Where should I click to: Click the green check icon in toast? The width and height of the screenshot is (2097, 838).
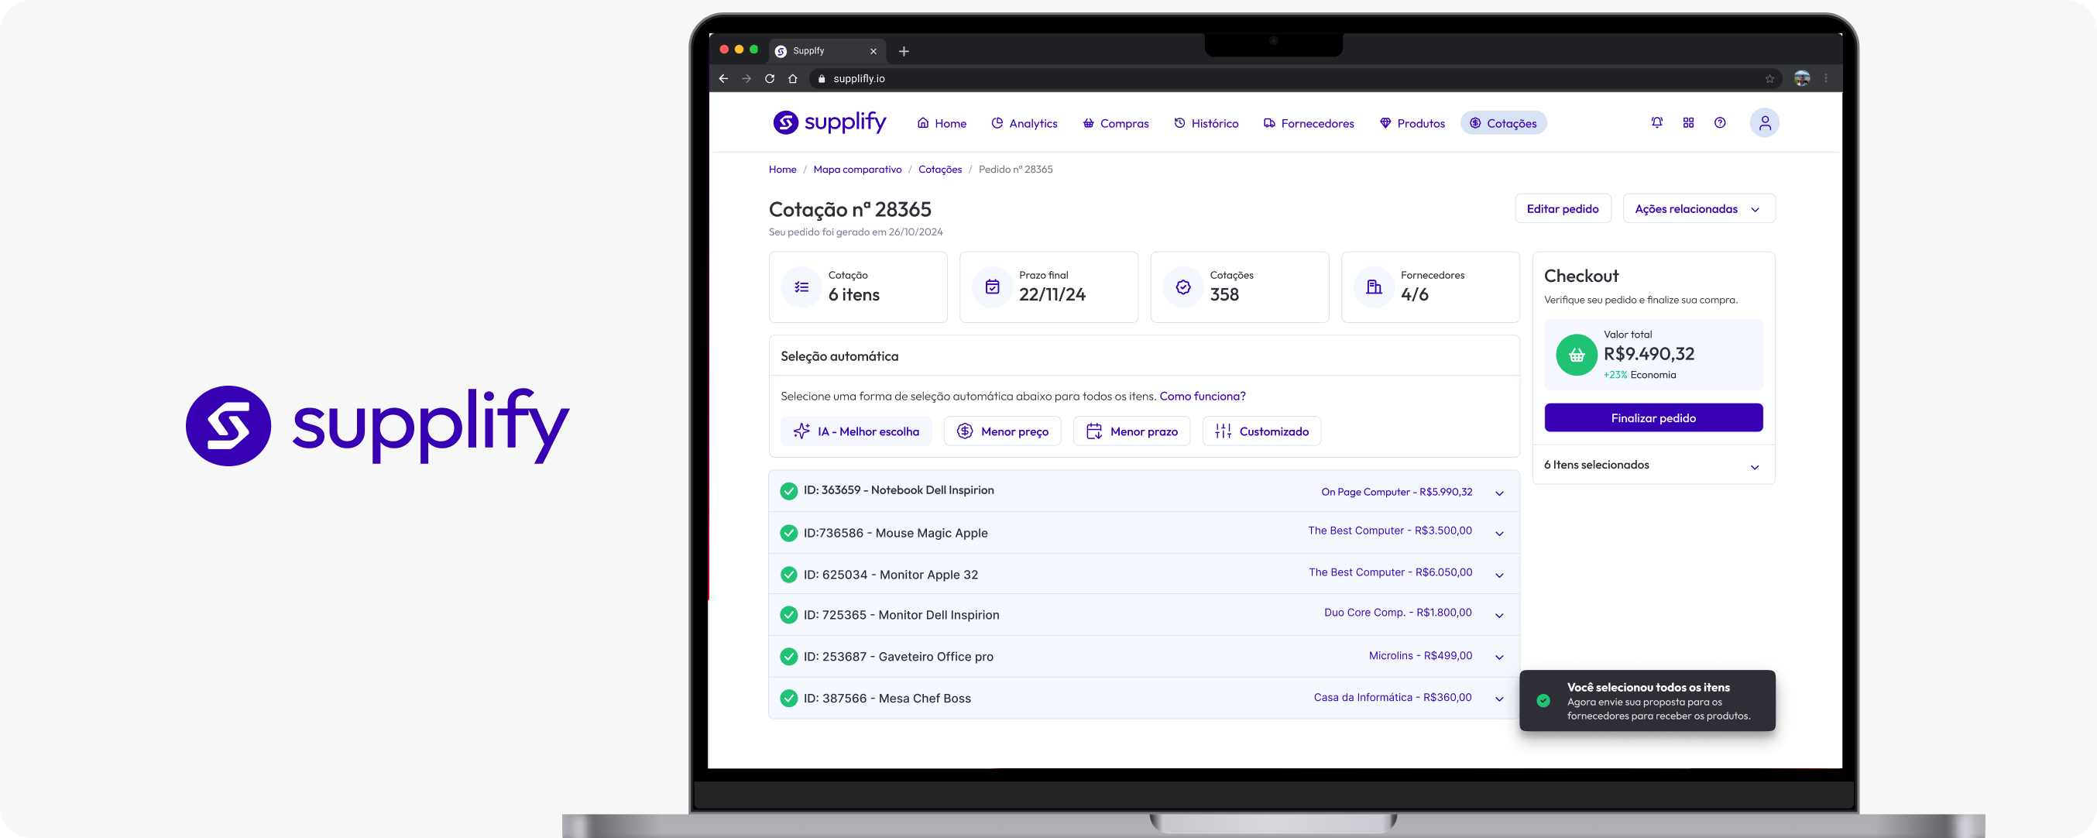pos(1543,700)
